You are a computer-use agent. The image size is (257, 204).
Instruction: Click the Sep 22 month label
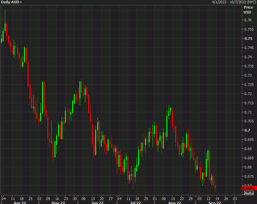(215, 203)
